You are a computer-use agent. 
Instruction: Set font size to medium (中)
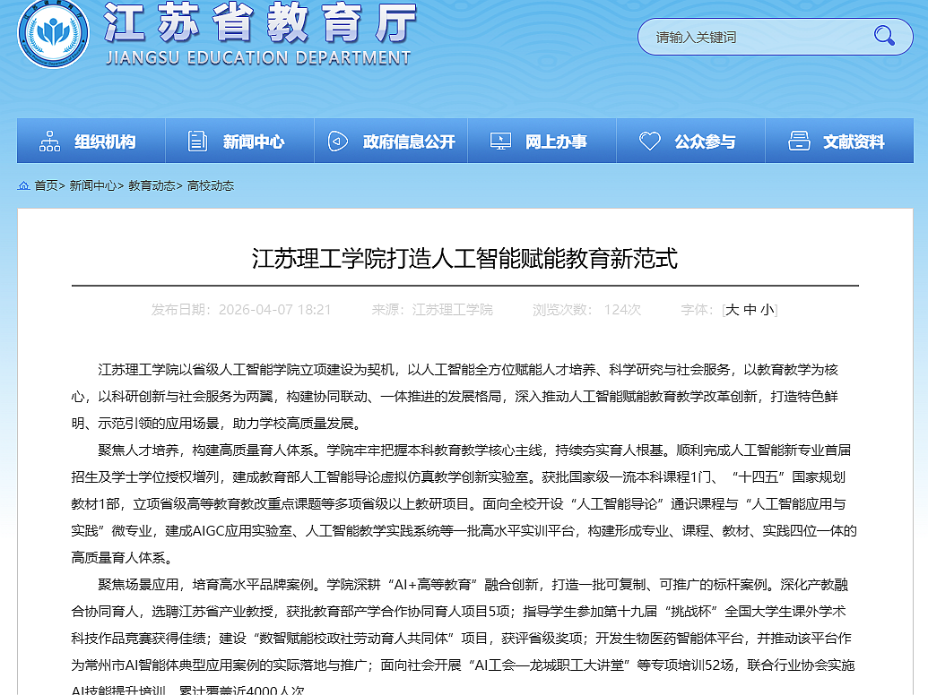point(750,310)
